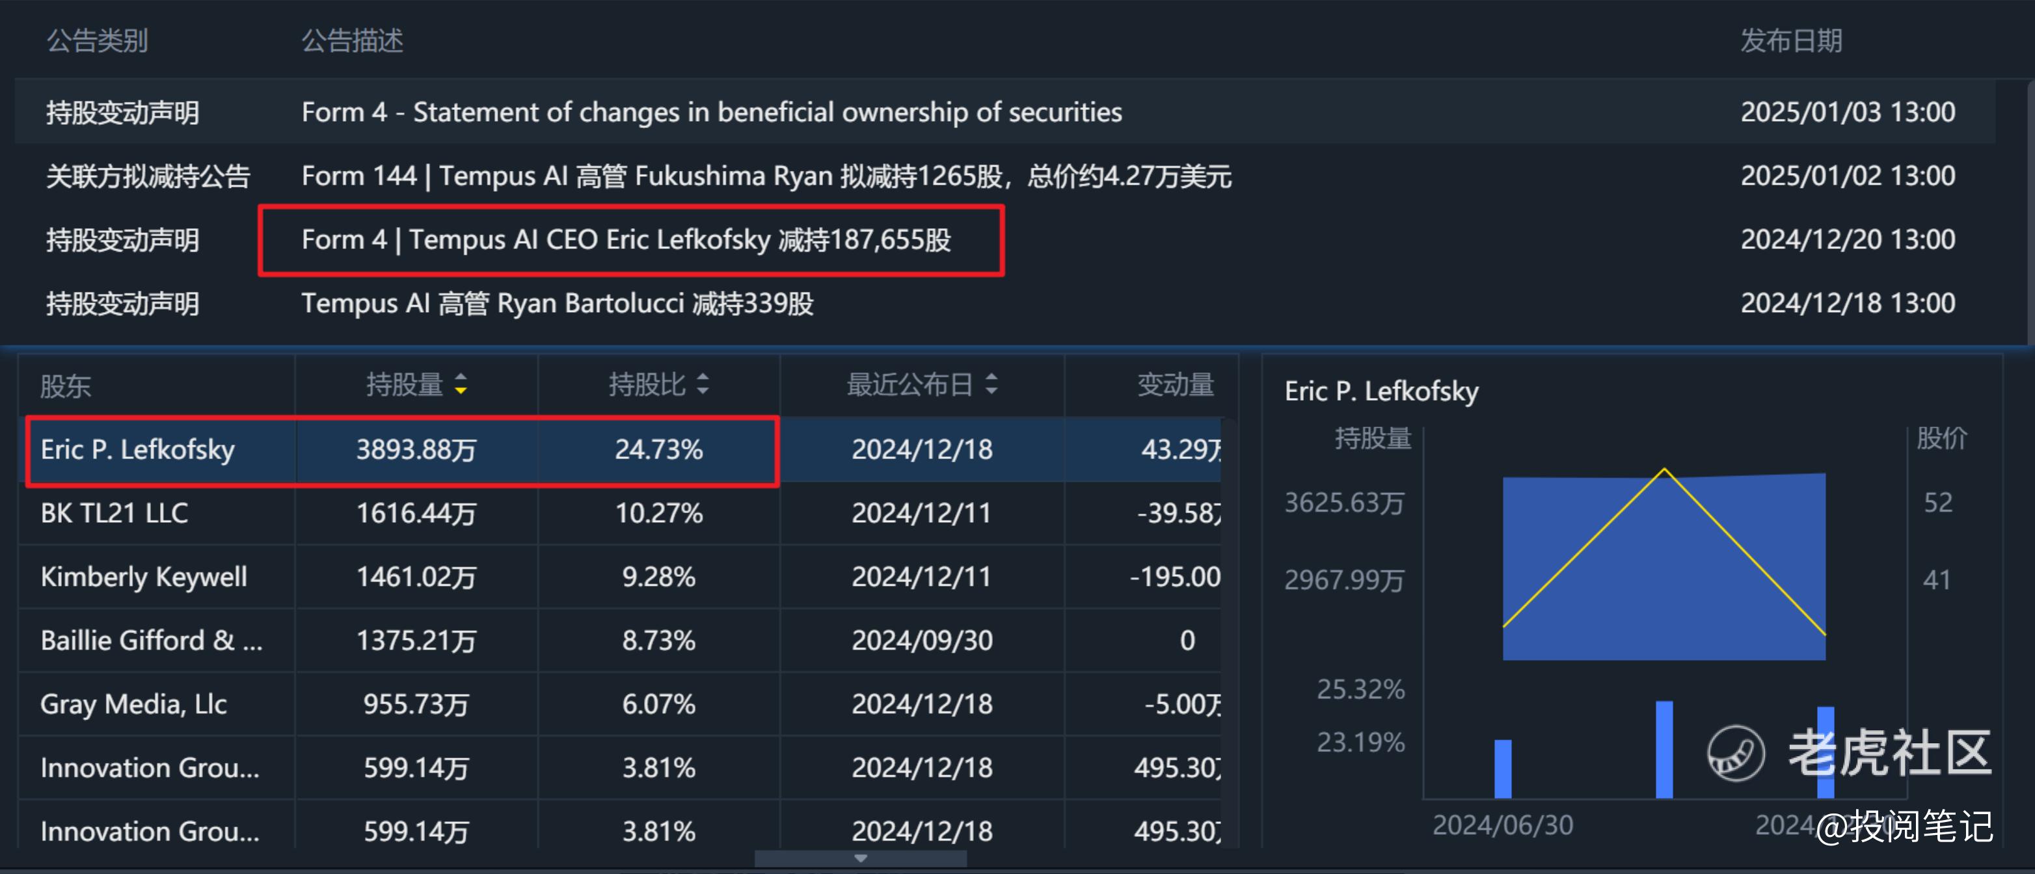Sort table by 持股量 sort arrows
The image size is (2035, 874).
[x=461, y=384]
